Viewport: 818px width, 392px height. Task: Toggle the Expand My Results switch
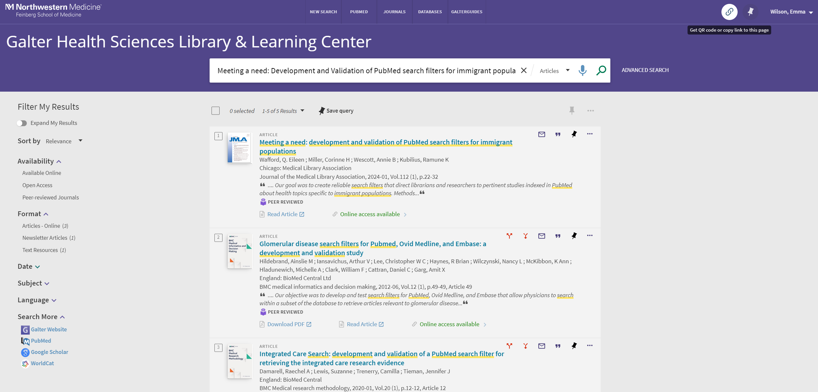pyautogui.click(x=22, y=123)
